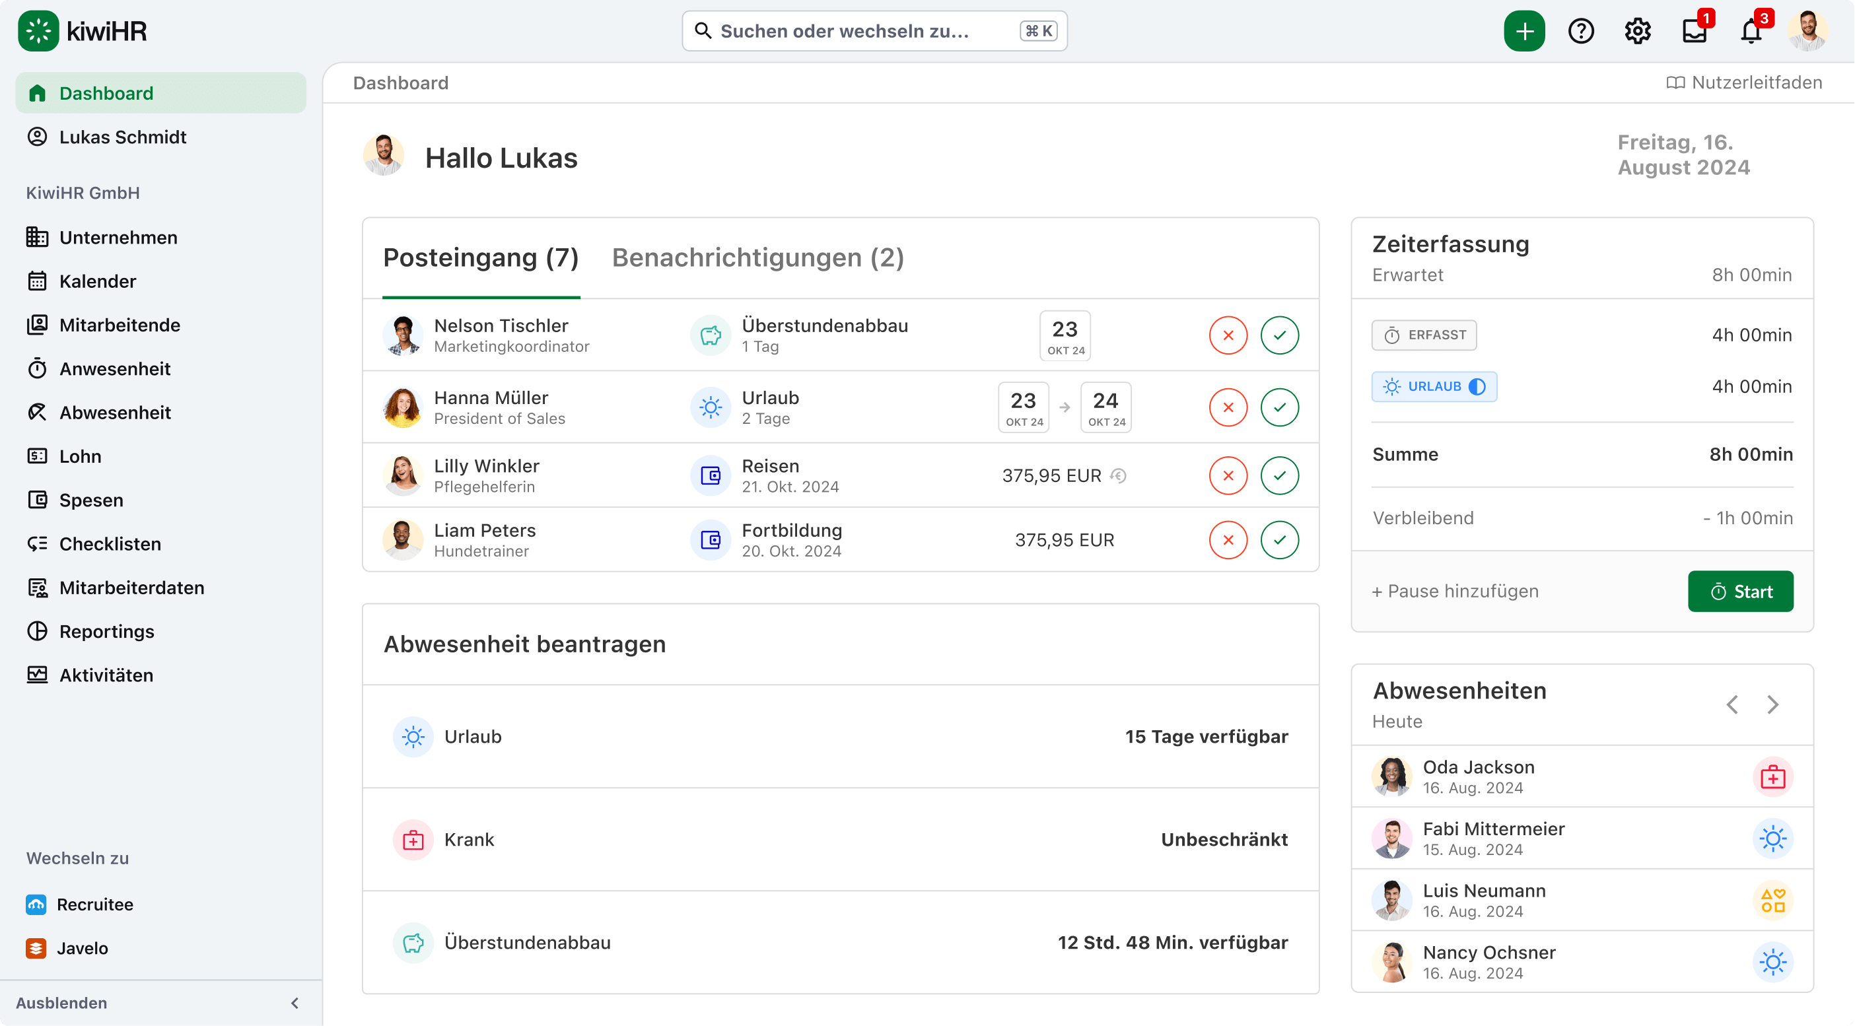Image resolution: width=1855 pixels, height=1026 pixels.
Task: Switch to Benachrichtigungen (2) tab
Action: (757, 257)
